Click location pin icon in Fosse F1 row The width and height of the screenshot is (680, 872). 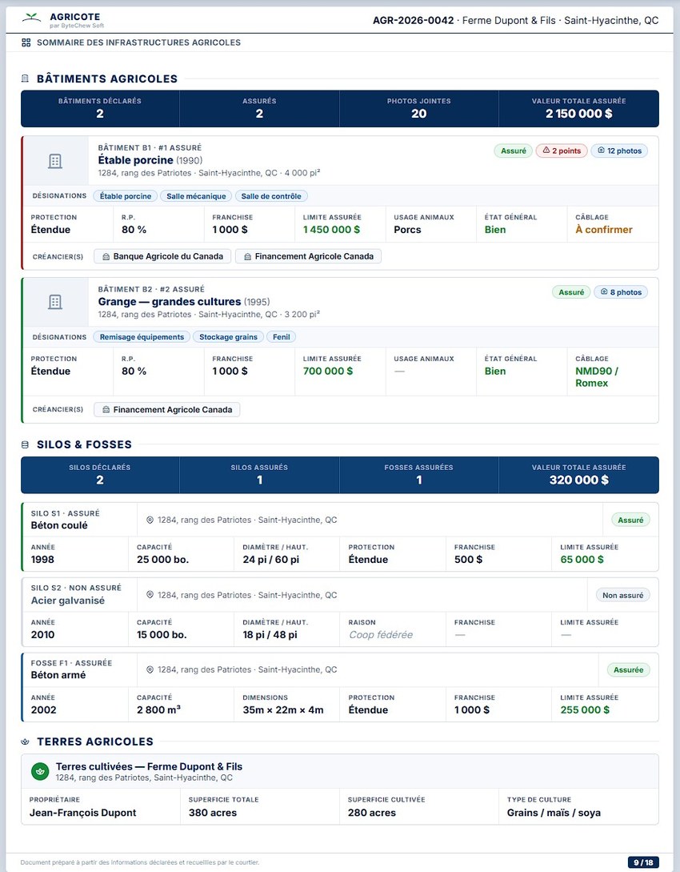[x=150, y=669]
